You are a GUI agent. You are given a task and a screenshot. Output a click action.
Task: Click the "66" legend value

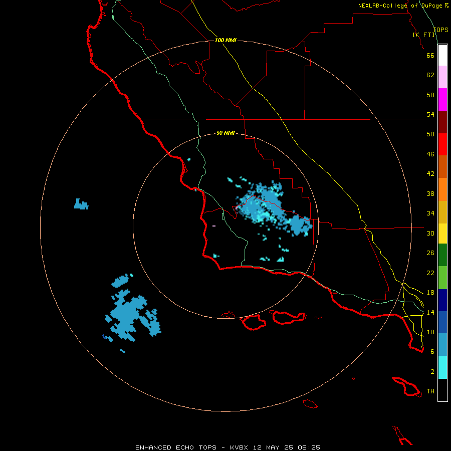[x=430, y=55]
